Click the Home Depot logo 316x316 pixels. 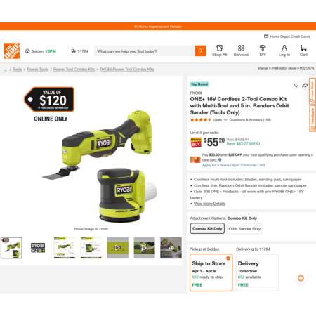12,51
